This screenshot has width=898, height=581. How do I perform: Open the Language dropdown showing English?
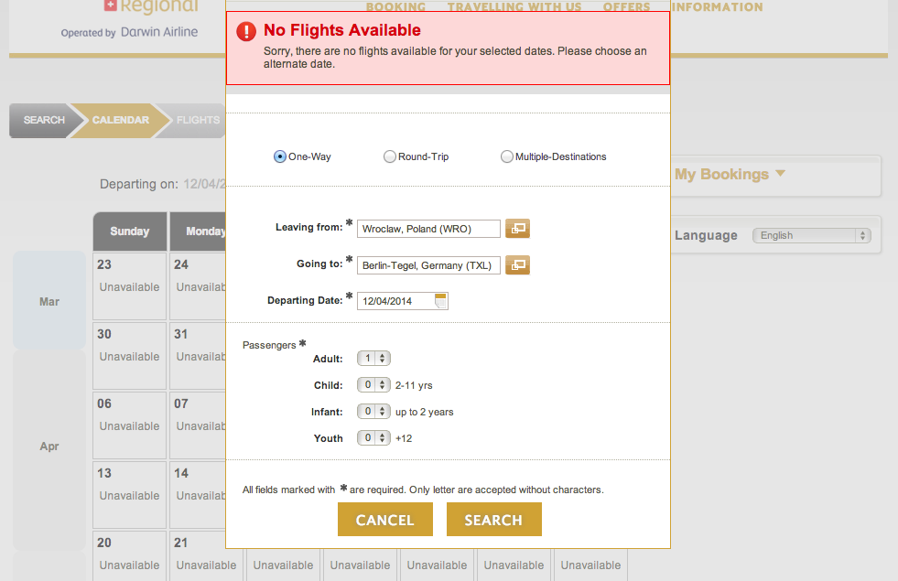812,235
